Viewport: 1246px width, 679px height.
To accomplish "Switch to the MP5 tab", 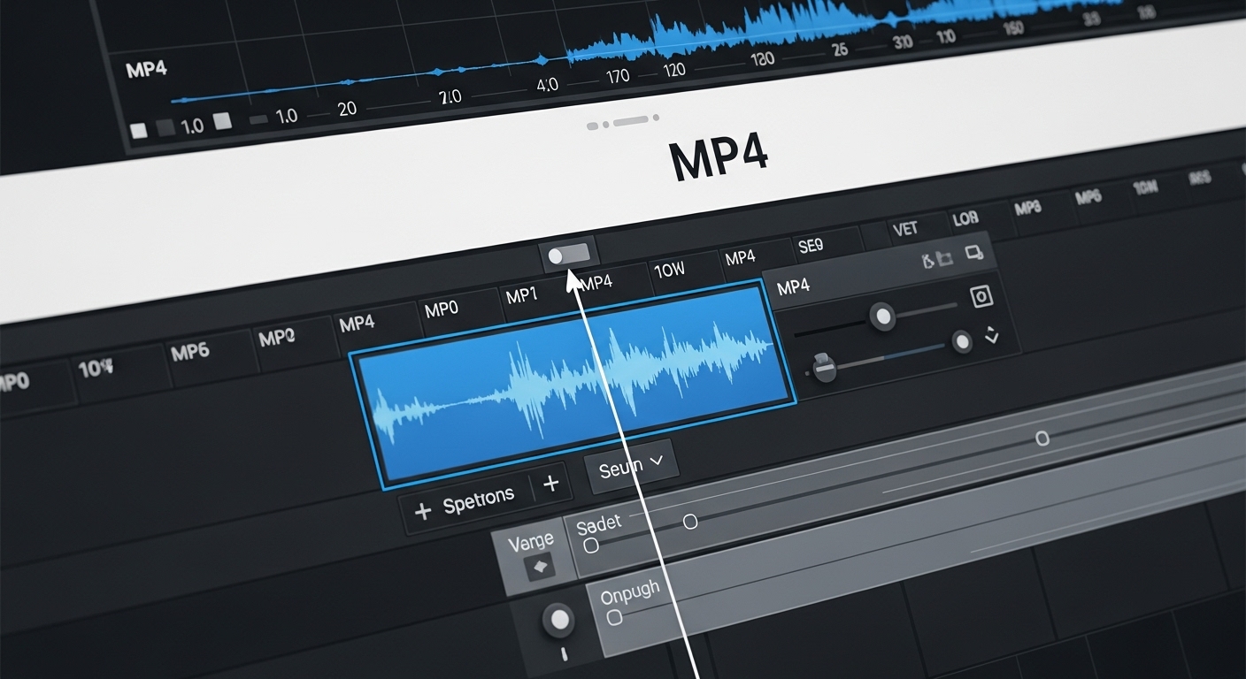I will click(1088, 197).
